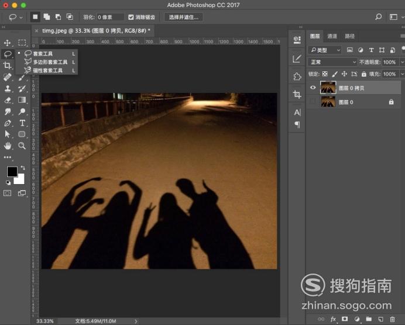Image resolution: width=405 pixels, height=325 pixels.
Task: Select the Pen tool
Action: click(x=7, y=123)
